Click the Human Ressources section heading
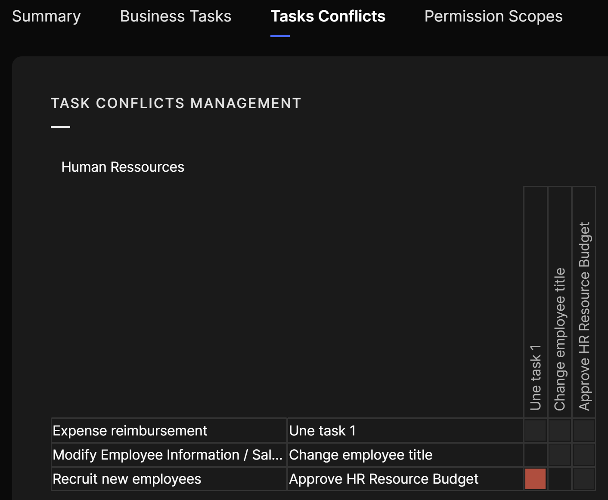The image size is (608, 500). click(x=123, y=167)
